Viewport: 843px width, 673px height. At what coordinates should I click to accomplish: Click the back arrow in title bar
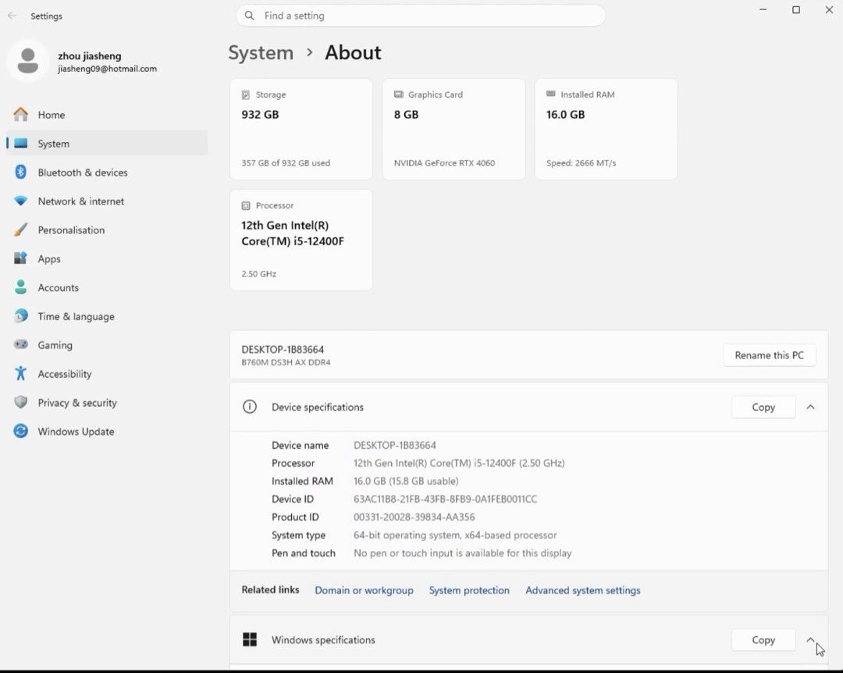click(12, 16)
